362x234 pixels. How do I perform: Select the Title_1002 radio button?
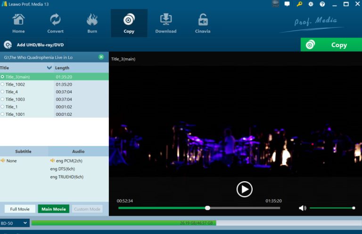[x=2, y=84]
